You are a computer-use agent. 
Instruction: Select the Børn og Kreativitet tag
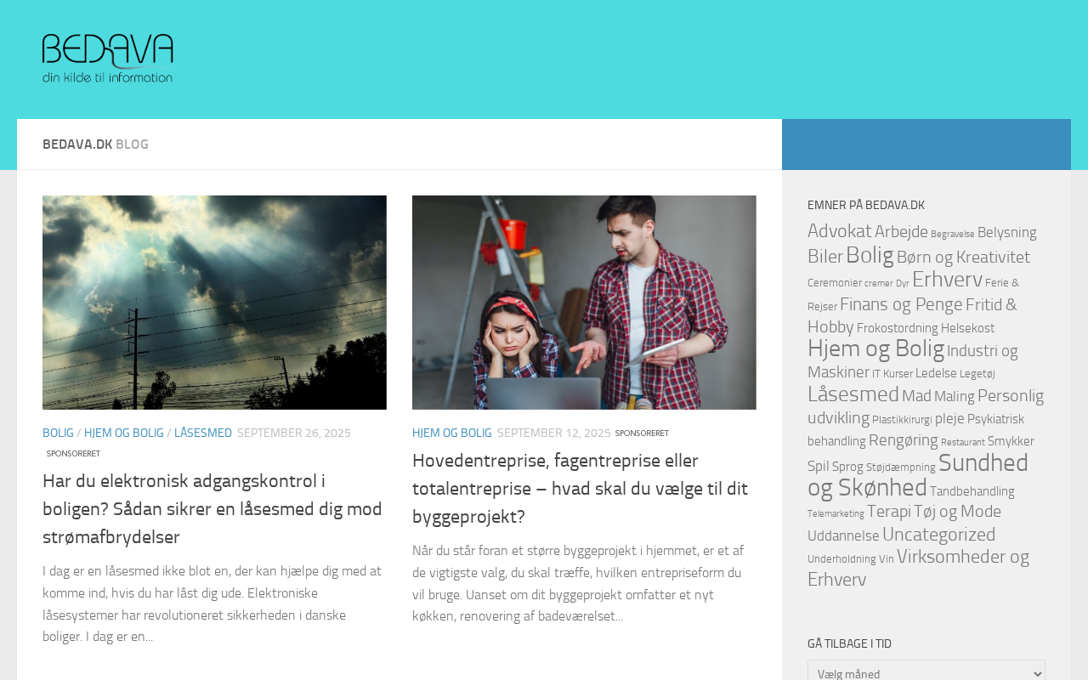click(x=963, y=257)
